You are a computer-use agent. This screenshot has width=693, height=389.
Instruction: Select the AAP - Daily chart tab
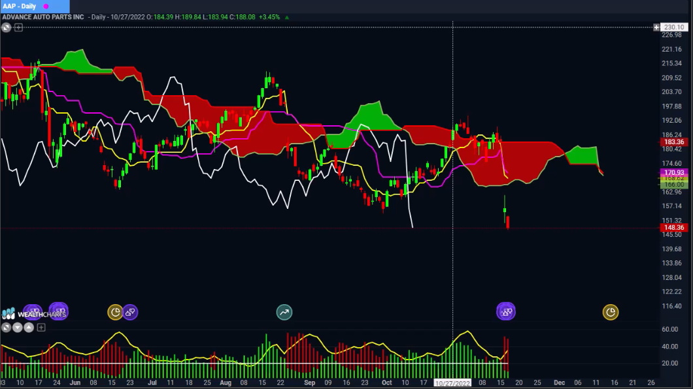(x=35, y=6)
